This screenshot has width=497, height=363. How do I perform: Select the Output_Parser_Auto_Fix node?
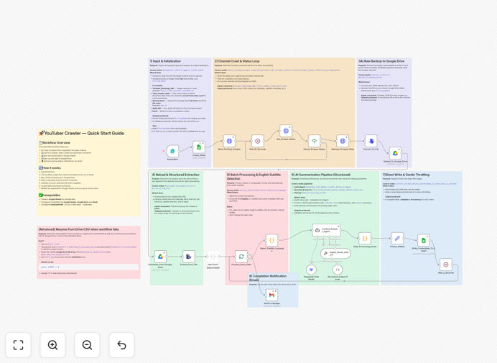pyautogui.click(x=335, y=253)
